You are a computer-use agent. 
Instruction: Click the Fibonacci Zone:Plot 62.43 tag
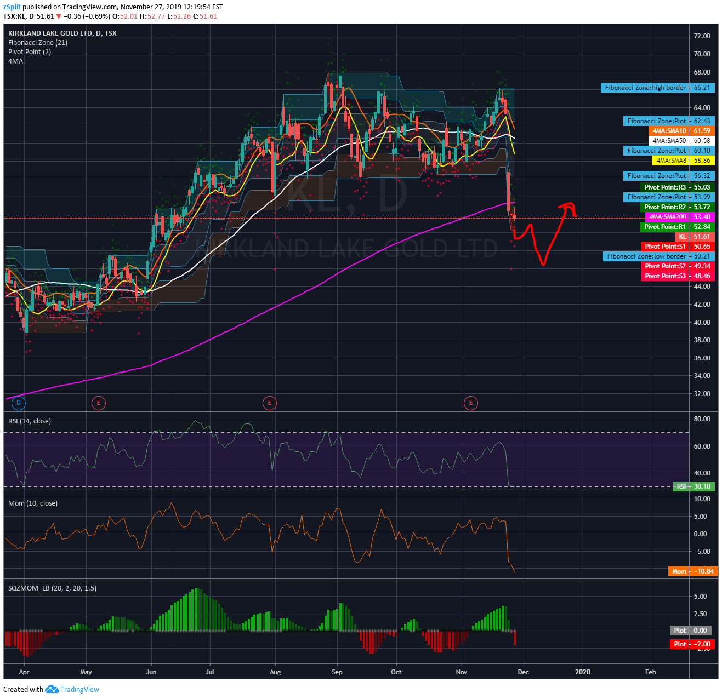click(x=669, y=121)
